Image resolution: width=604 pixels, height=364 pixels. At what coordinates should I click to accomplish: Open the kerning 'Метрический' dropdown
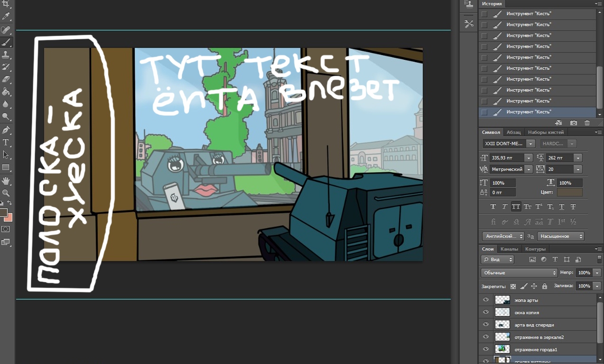(528, 169)
